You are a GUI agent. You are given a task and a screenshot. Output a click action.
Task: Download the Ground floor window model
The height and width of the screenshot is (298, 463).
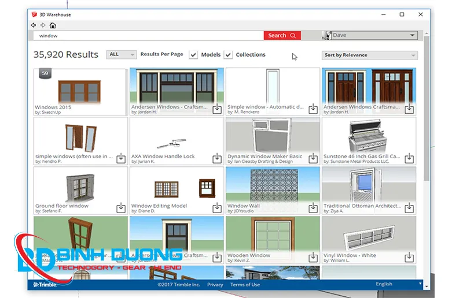tap(121, 208)
